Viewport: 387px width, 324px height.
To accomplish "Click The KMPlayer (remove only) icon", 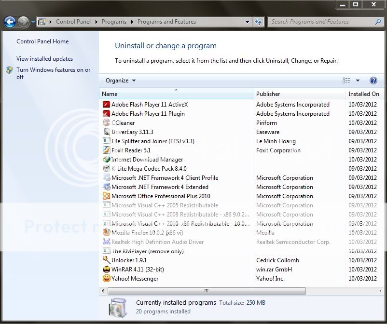I will (x=106, y=251).
